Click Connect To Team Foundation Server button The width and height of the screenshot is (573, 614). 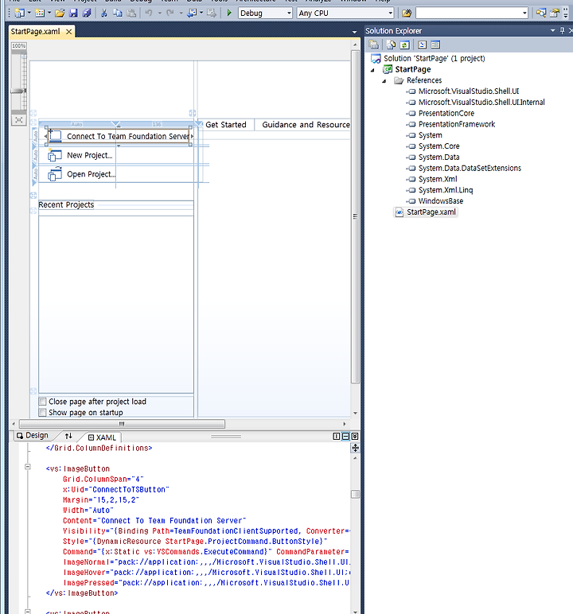tap(119, 136)
